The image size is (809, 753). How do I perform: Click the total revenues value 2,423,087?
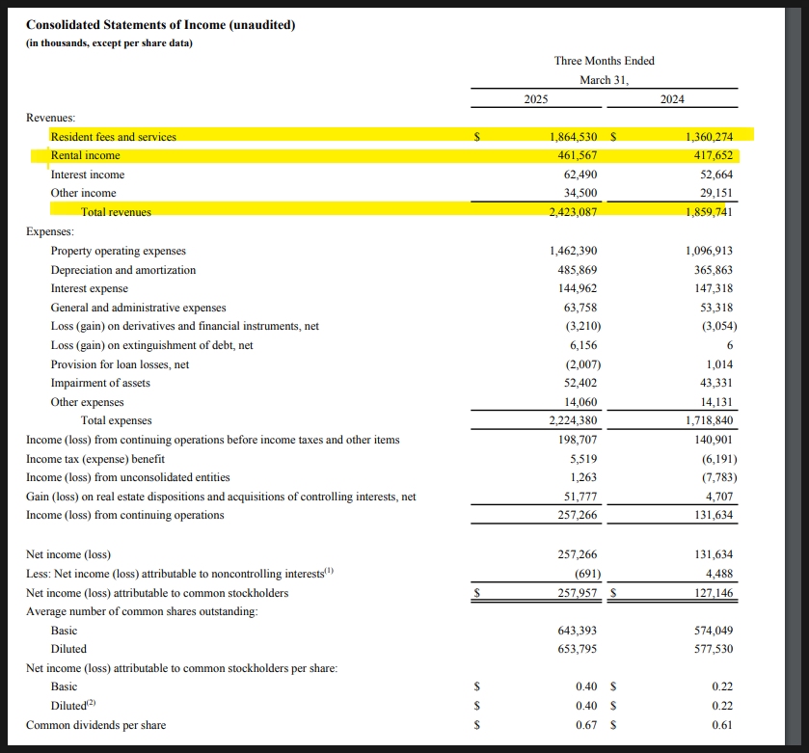point(573,212)
